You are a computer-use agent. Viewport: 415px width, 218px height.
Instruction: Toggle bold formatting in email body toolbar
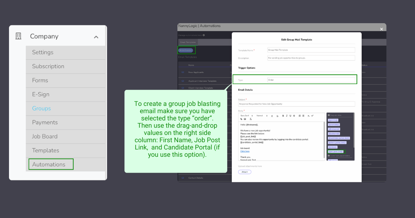point(283,116)
